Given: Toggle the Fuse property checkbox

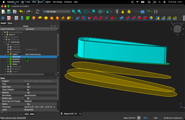Looking at the screenshot, I should [x=25, y=84].
